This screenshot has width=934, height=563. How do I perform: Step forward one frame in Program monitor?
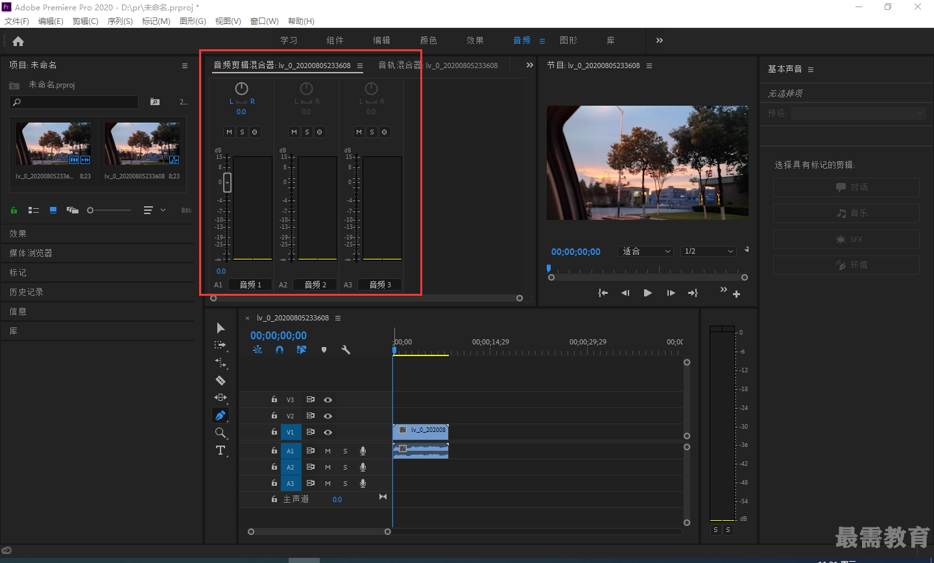point(671,293)
